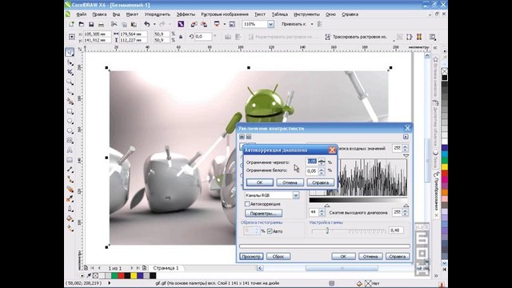
Task: Click the Сброс button
Action: 278,256
